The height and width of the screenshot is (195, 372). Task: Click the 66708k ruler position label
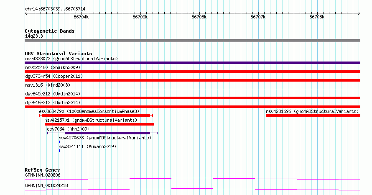coord(317,17)
